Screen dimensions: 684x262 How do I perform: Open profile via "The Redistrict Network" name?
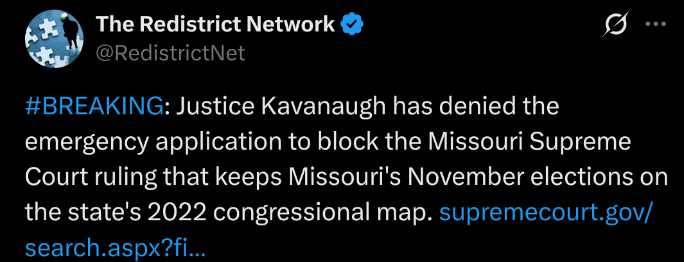pyautogui.click(x=216, y=24)
